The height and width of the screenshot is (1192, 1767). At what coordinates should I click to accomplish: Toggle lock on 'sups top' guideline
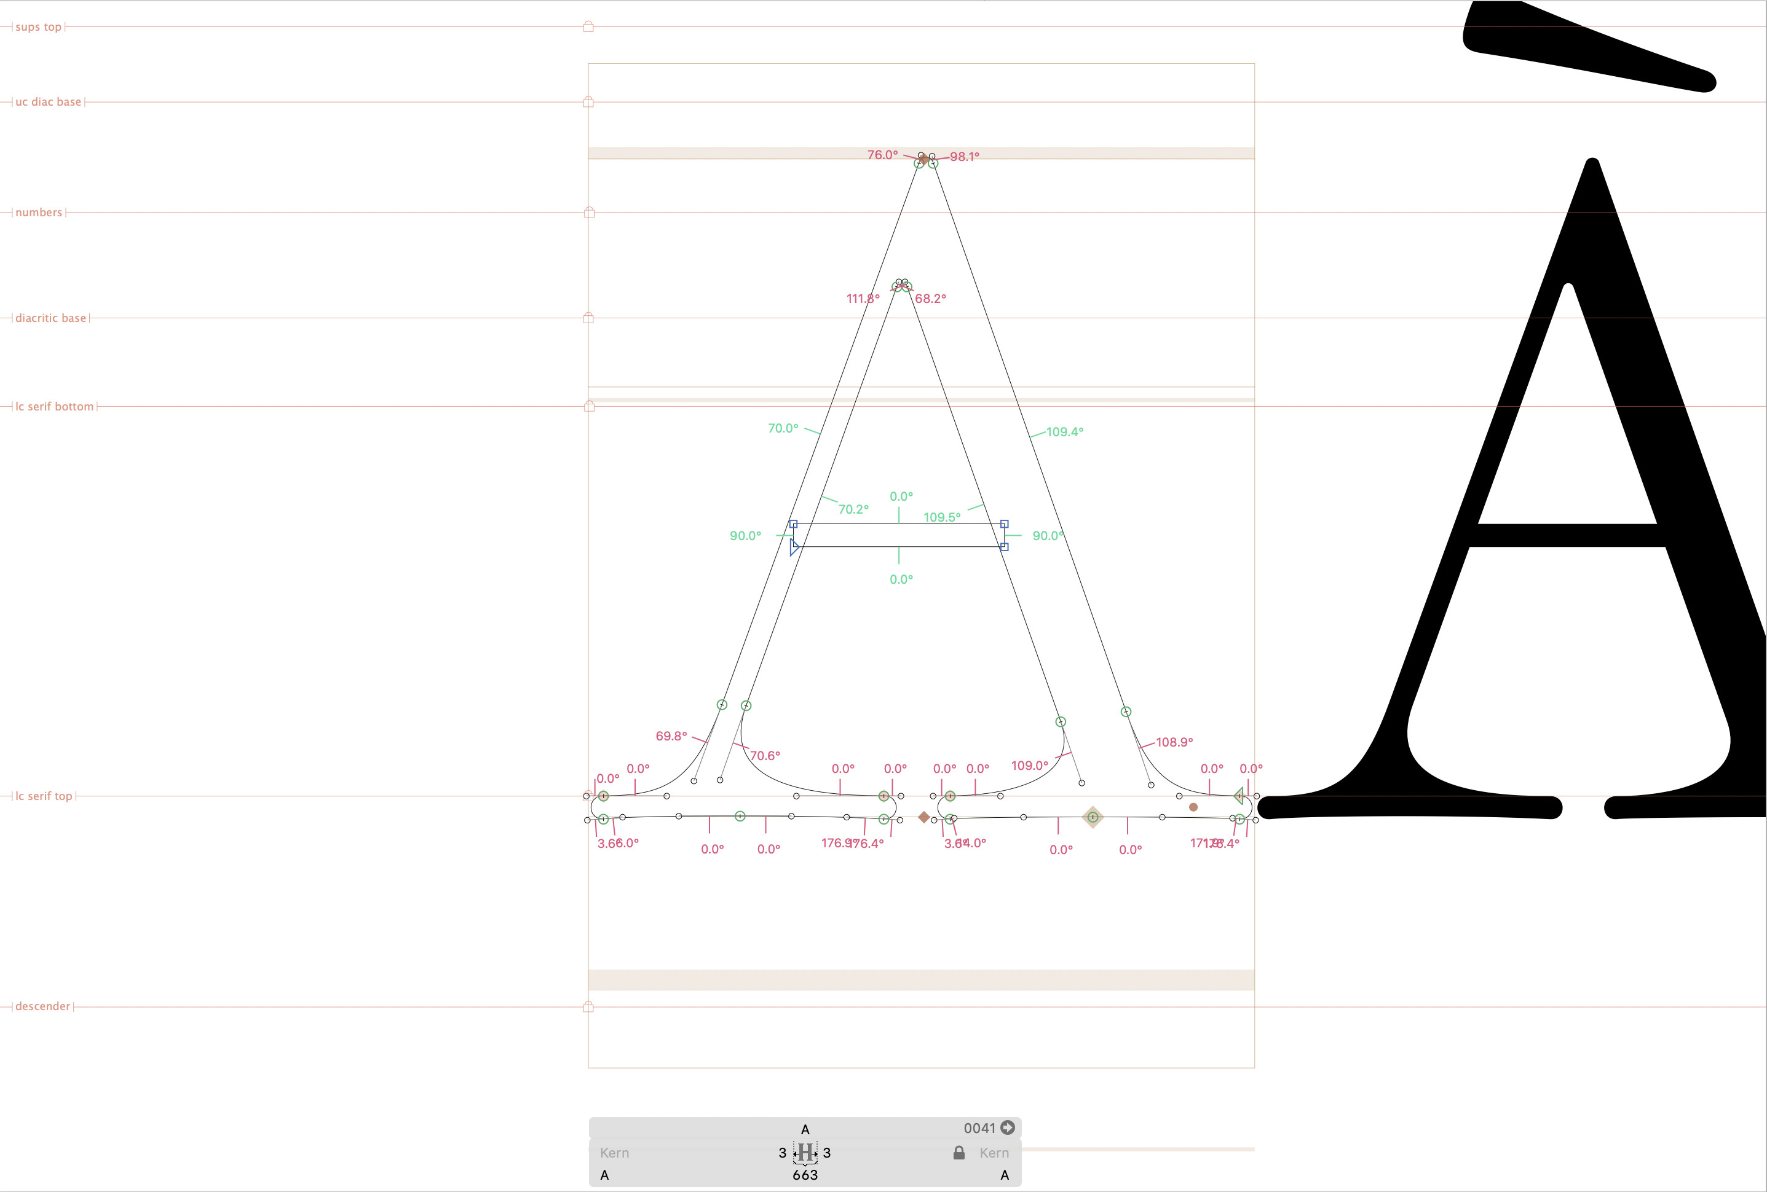[588, 26]
